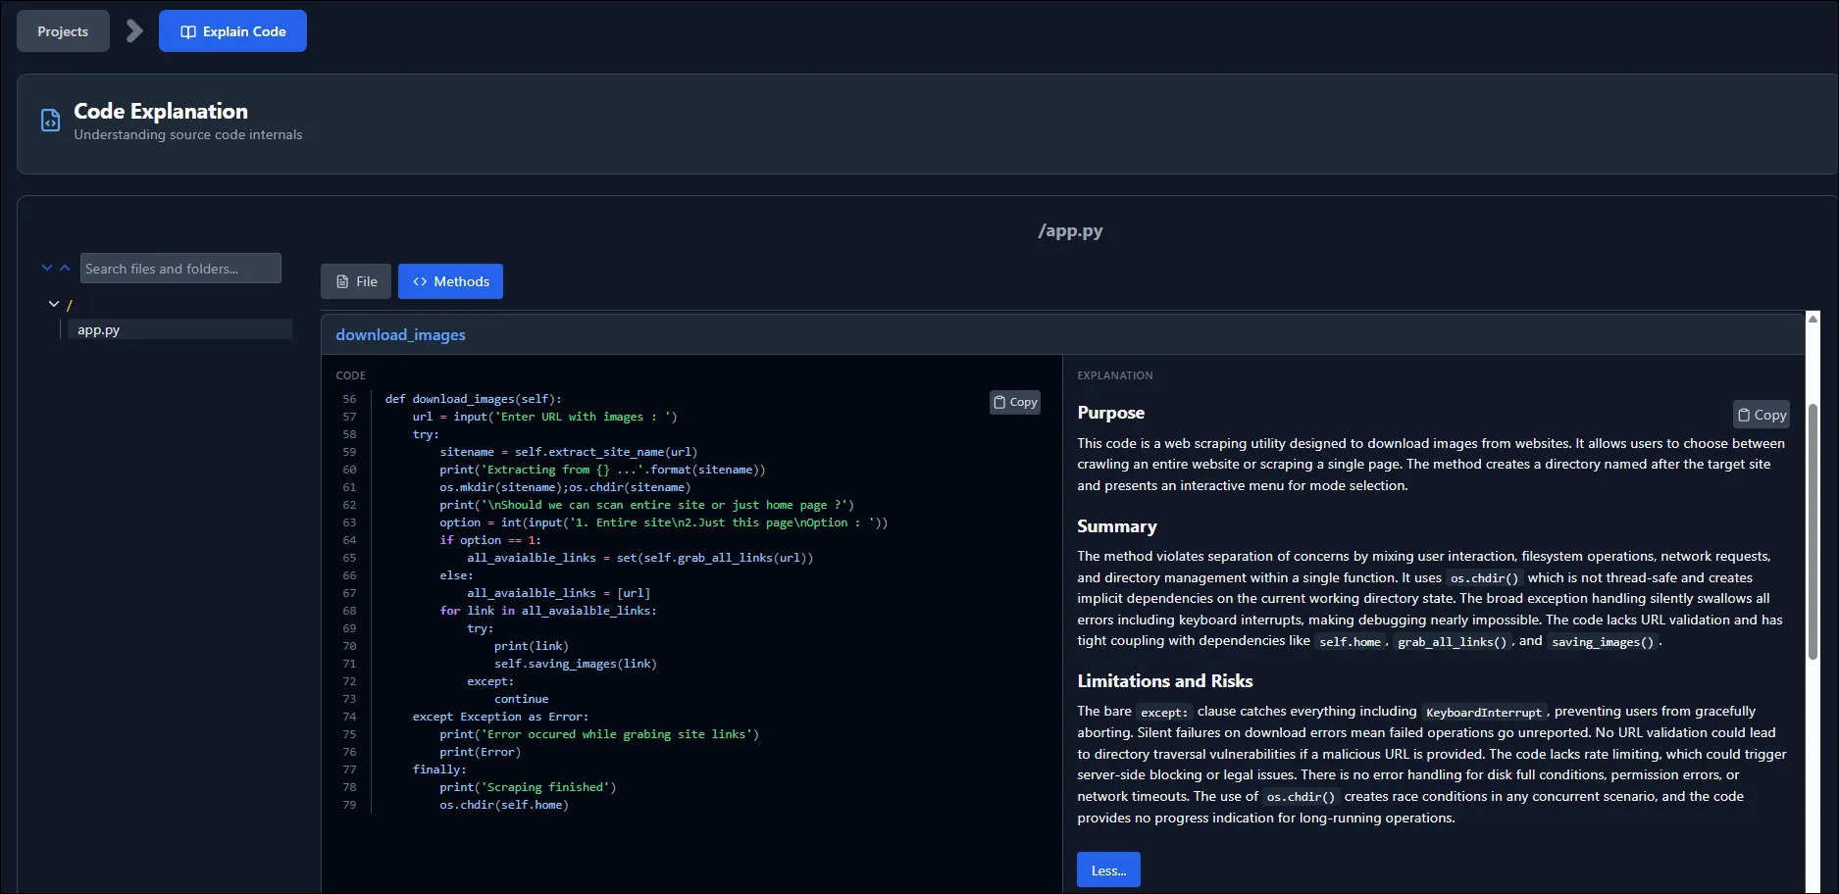The image size is (1839, 894).
Task: Collapse all folders up-chevron icon
Action: coord(65,268)
